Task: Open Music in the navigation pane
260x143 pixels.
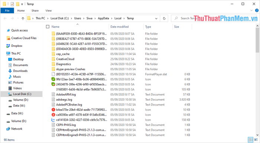Action: tap(17, 77)
